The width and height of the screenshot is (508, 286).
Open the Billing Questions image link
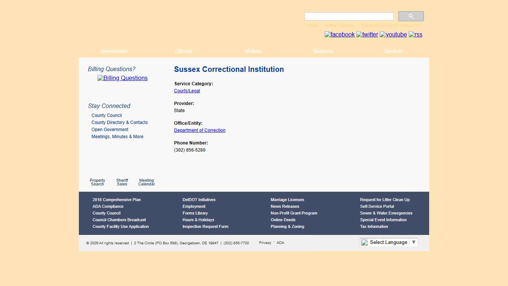(x=122, y=78)
